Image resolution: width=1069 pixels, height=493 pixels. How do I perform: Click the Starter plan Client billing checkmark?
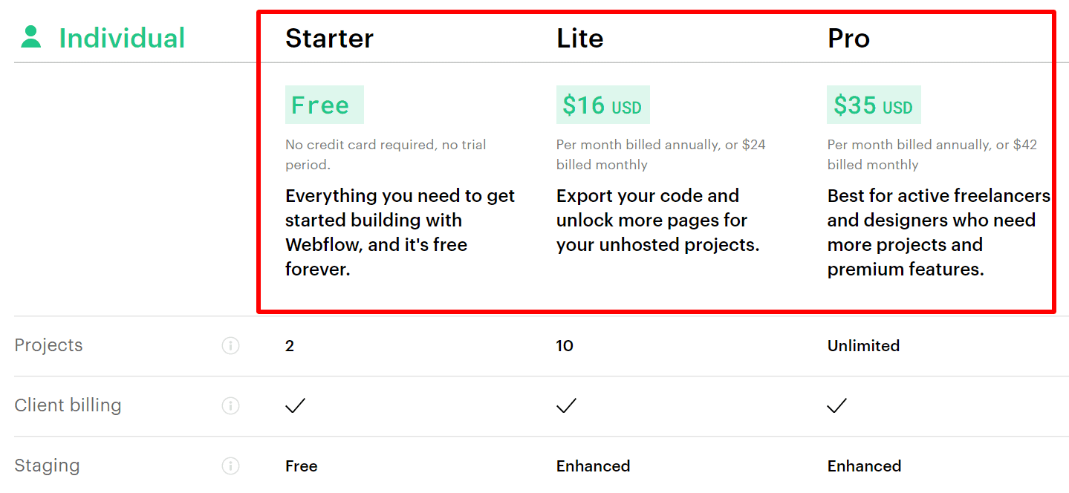[296, 405]
